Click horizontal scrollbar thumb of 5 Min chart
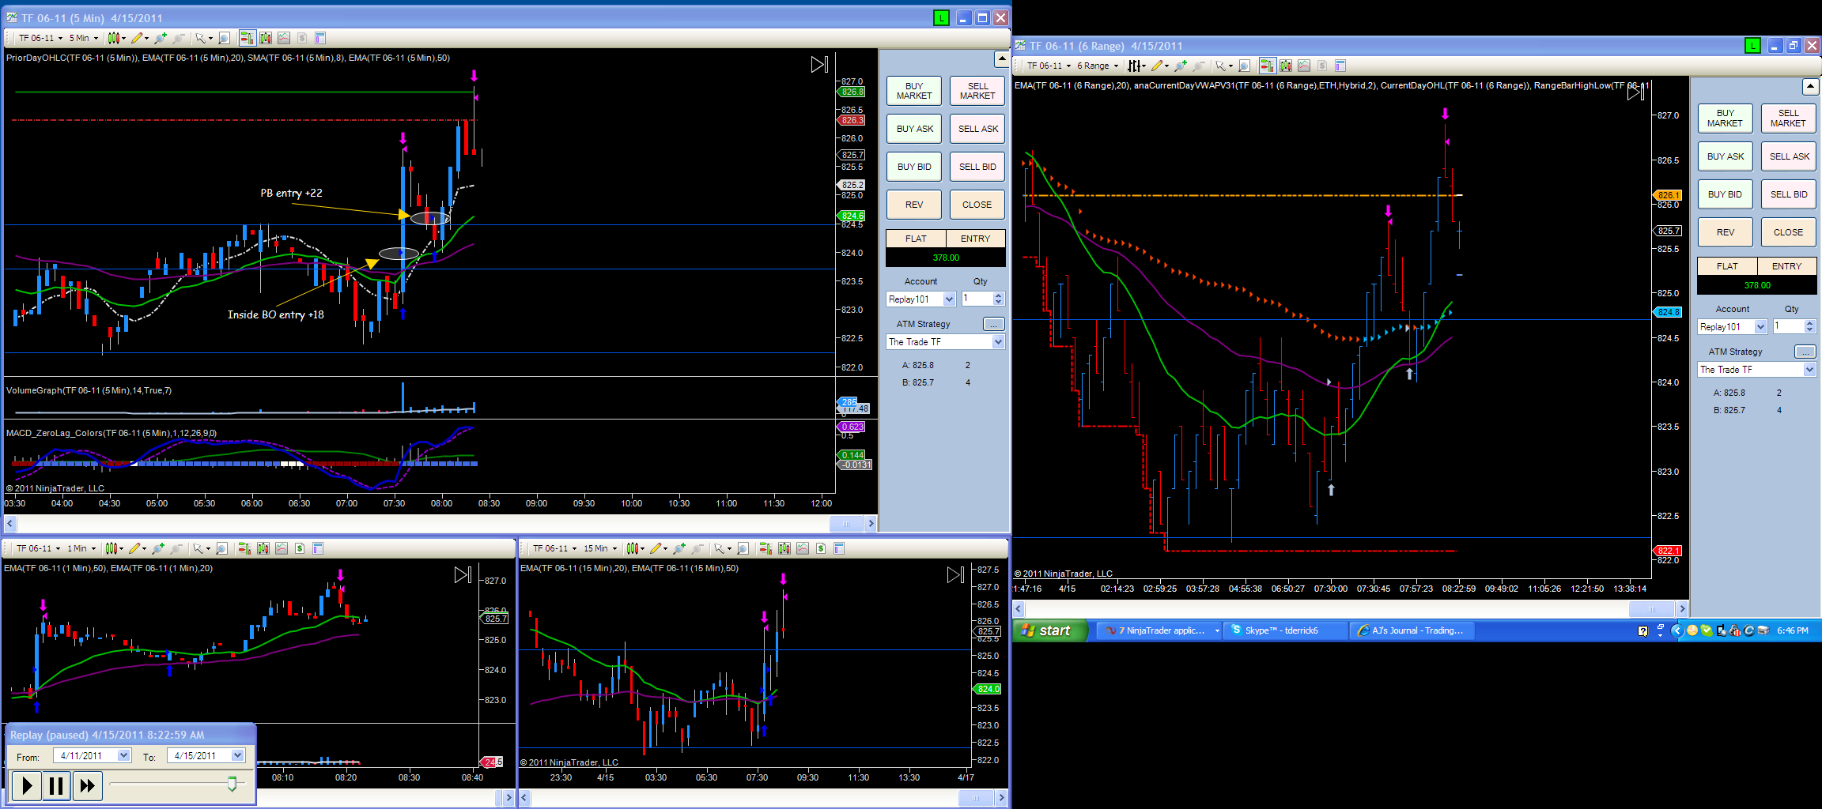The height and width of the screenshot is (809, 1822). pos(845,523)
